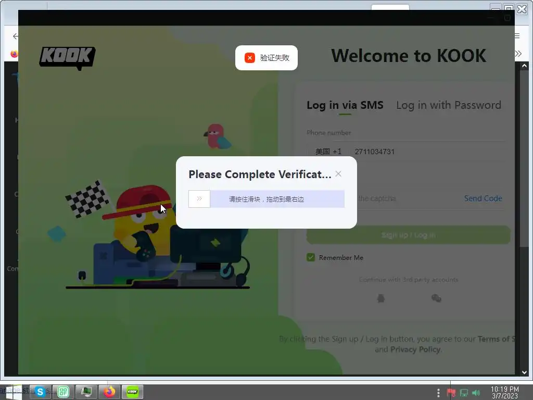This screenshot has height=400, width=533.
Task: Switch to Log in with Password tab
Action: coord(448,105)
